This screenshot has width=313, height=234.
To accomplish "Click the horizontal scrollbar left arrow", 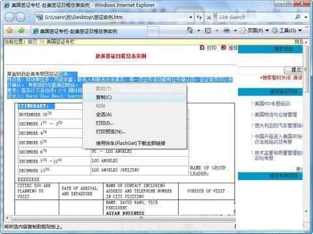I will (x=7, y=218).
